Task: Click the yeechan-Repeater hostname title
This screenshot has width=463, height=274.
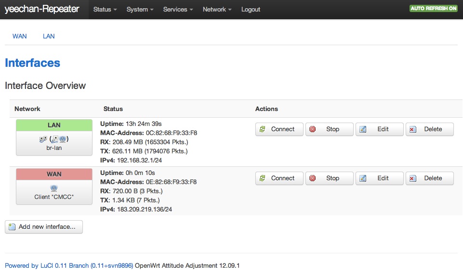Action: [42, 9]
